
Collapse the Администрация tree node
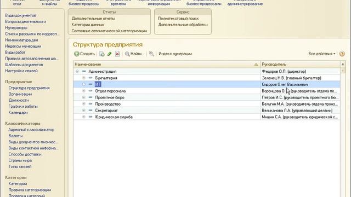(77, 72)
